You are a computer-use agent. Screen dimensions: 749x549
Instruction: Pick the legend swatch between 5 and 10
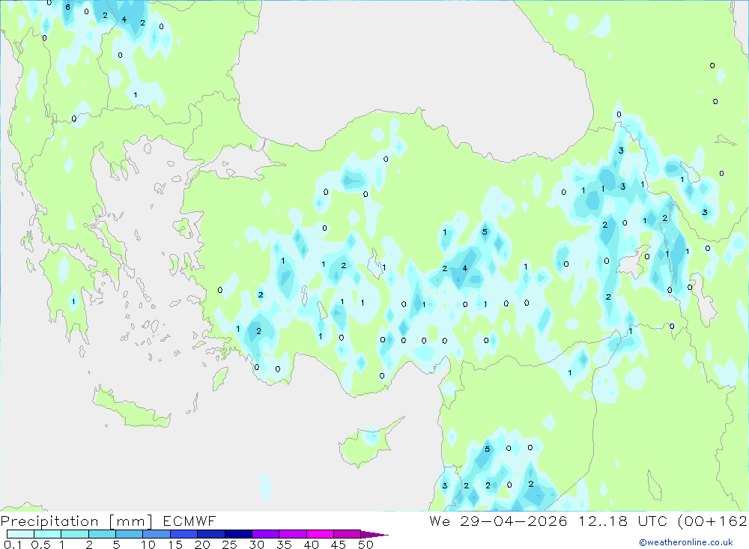point(129,534)
